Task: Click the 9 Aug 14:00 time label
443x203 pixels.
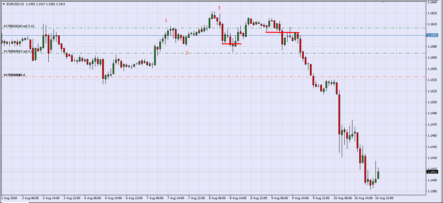Action: coord(301,197)
